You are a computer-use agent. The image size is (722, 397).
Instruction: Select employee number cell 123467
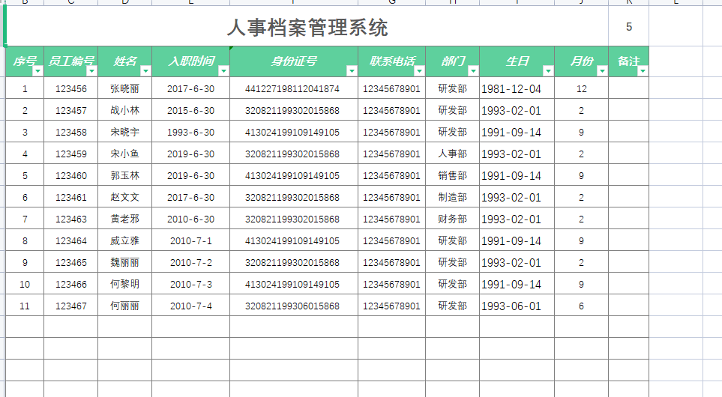[71, 306]
